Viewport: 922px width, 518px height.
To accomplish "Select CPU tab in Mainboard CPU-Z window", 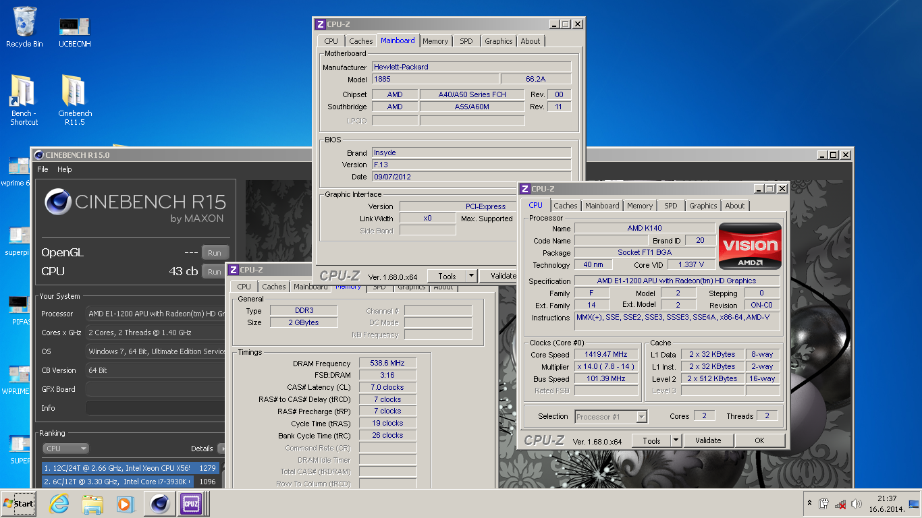I will [331, 41].
